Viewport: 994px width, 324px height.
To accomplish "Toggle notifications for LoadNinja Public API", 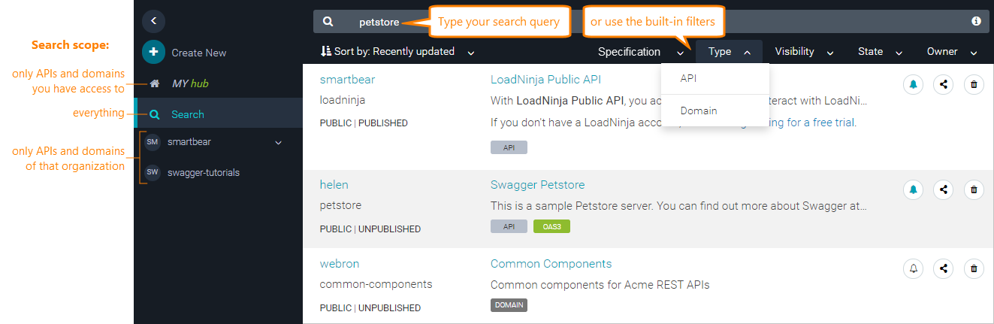I will coord(914,84).
